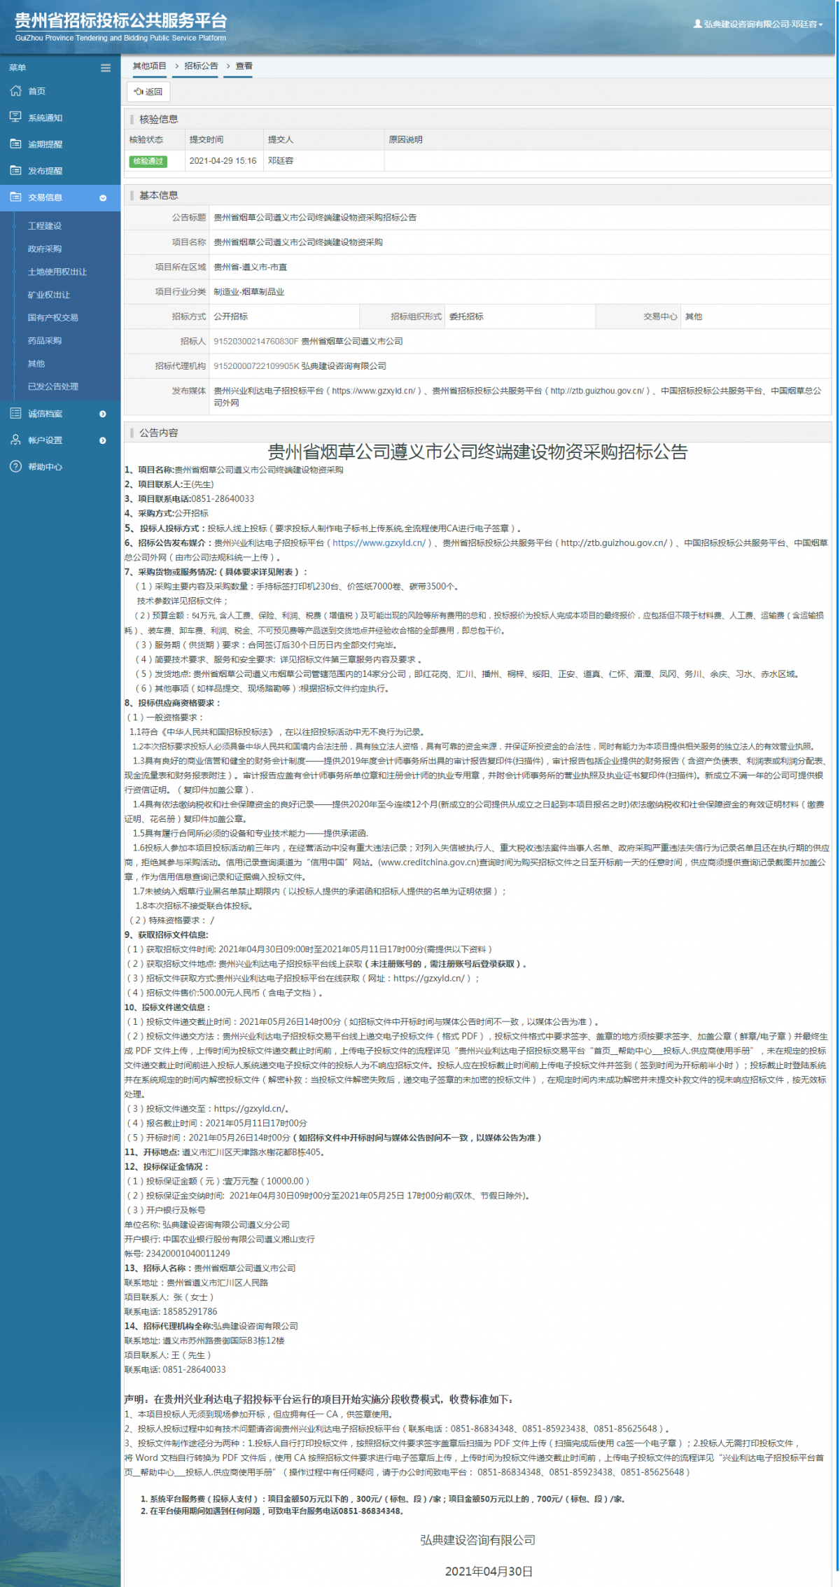
Task: Collapse the 交易信息 menu chevron
Action: click(x=103, y=198)
